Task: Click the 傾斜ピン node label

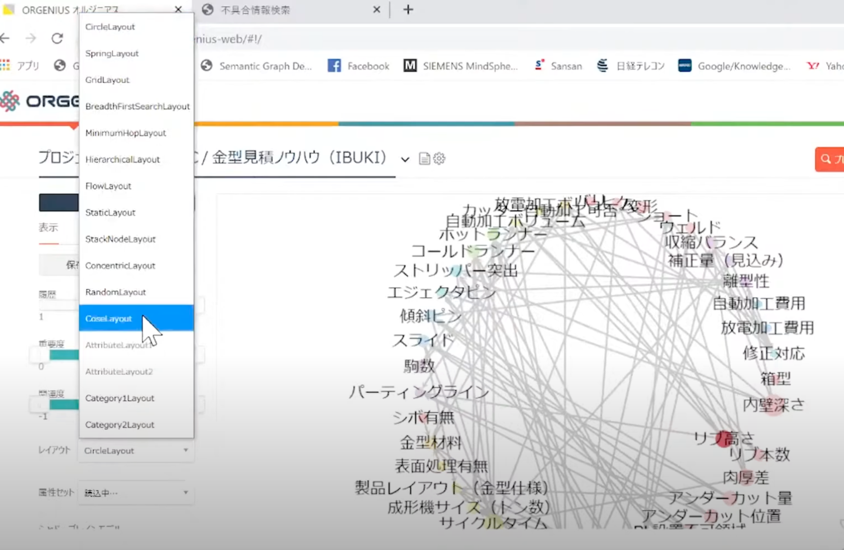Action: click(431, 316)
